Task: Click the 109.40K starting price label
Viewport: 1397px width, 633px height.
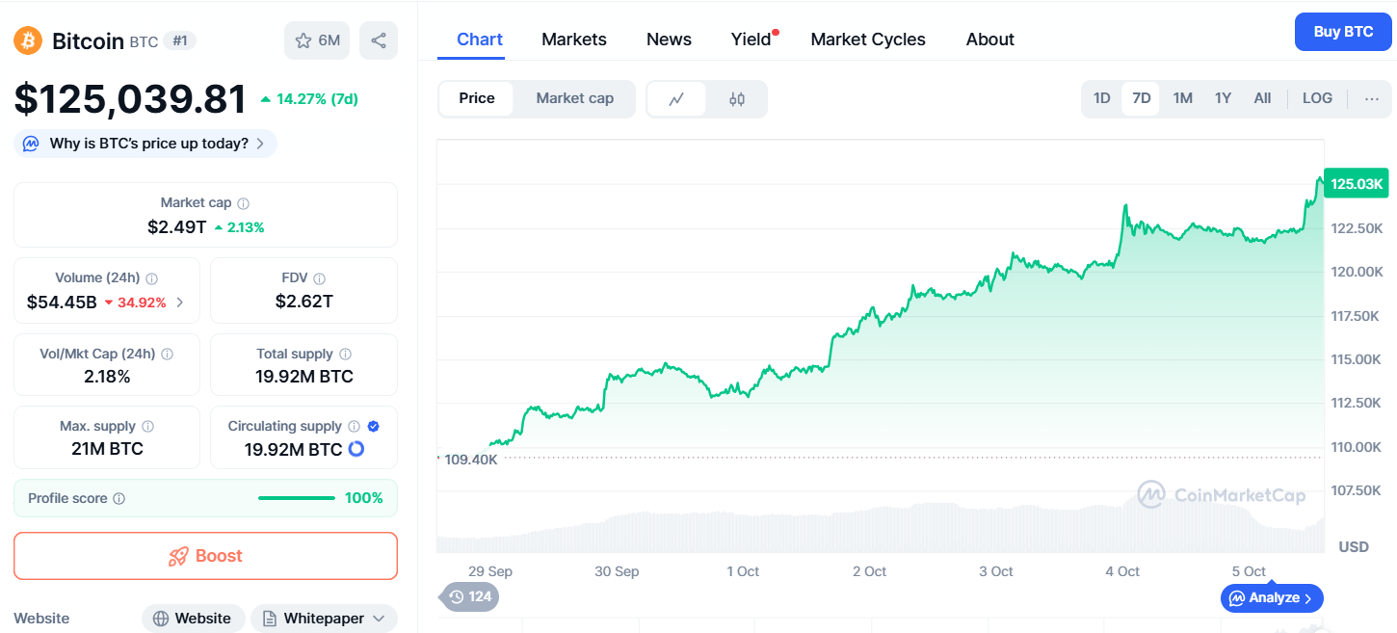Action: (471, 460)
